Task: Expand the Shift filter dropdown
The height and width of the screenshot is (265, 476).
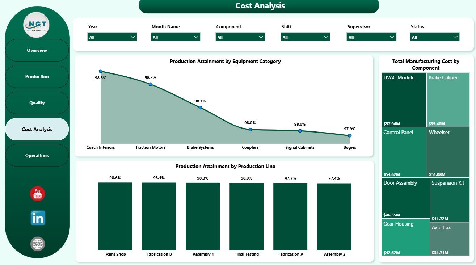Action: click(306, 37)
